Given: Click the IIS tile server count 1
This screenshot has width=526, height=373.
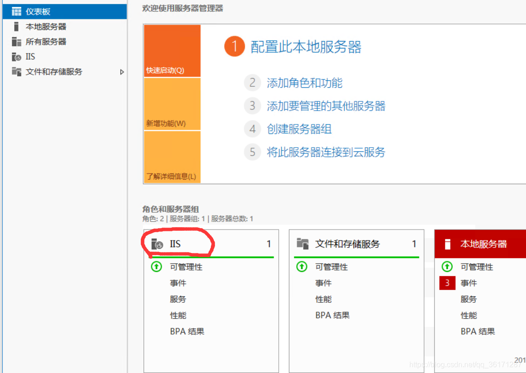Looking at the screenshot, I should 269,244.
